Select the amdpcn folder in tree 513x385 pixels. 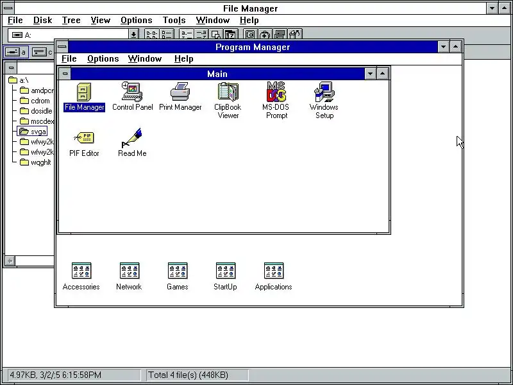tap(37, 90)
